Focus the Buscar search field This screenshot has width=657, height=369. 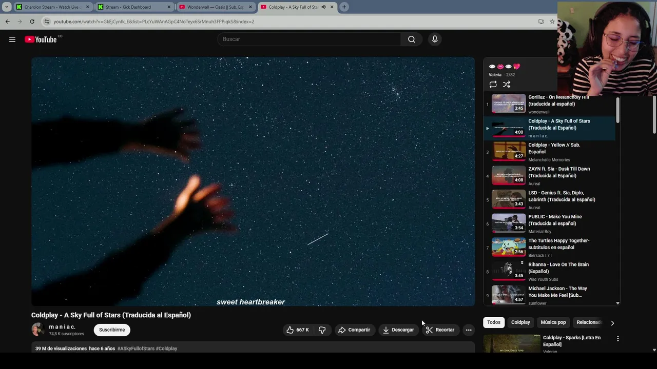(x=310, y=39)
